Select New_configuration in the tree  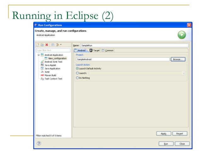57,58
